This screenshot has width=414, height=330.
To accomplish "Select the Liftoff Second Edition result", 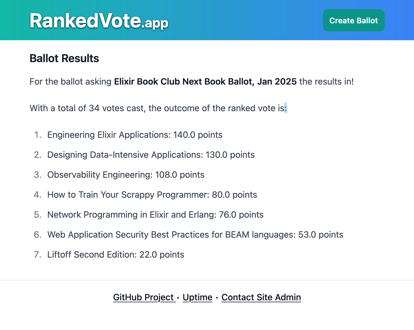I will coord(116,255).
